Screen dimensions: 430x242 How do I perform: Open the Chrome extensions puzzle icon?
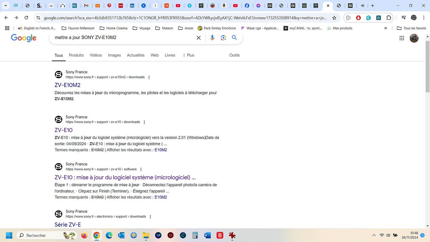pyautogui.click(x=389, y=18)
